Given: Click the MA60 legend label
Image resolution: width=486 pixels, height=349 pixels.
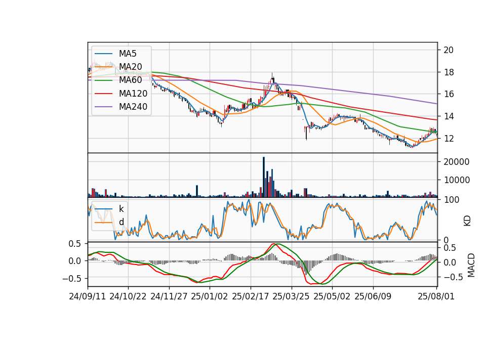Looking at the screenshot, I should (x=131, y=80).
